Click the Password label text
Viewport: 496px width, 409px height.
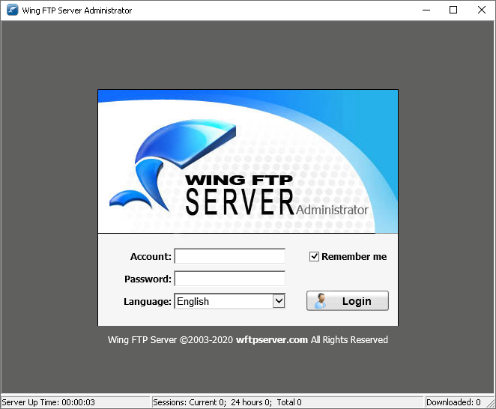tap(148, 279)
